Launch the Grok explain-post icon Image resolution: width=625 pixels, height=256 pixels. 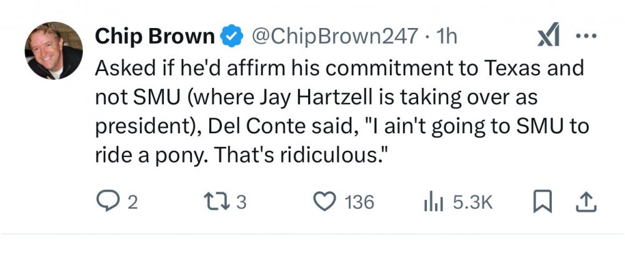coord(547,37)
